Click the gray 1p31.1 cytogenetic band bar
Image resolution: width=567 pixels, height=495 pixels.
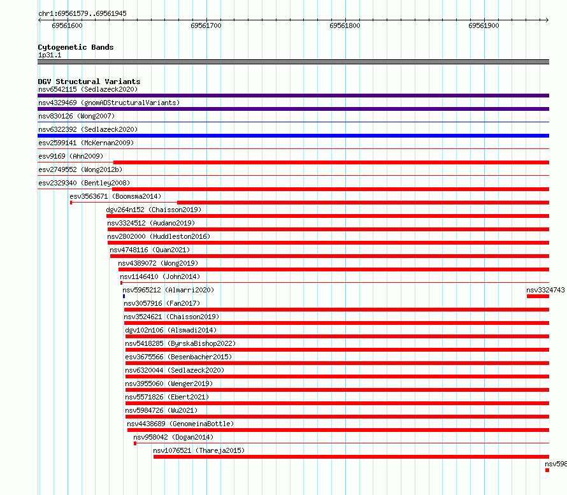click(x=293, y=62)
